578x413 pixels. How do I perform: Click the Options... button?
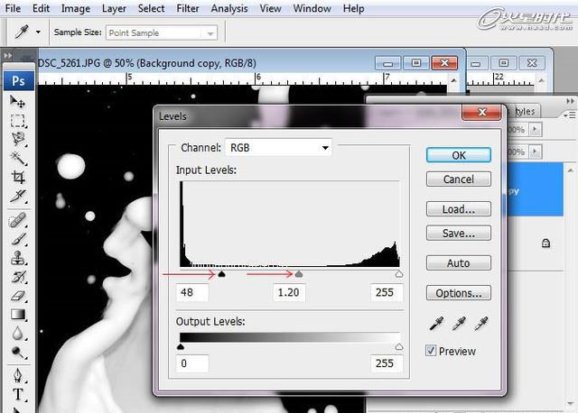458,293
